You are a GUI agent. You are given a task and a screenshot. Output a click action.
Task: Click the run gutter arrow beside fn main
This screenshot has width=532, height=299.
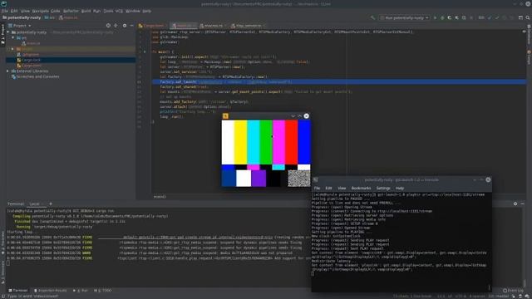(145, 51)
